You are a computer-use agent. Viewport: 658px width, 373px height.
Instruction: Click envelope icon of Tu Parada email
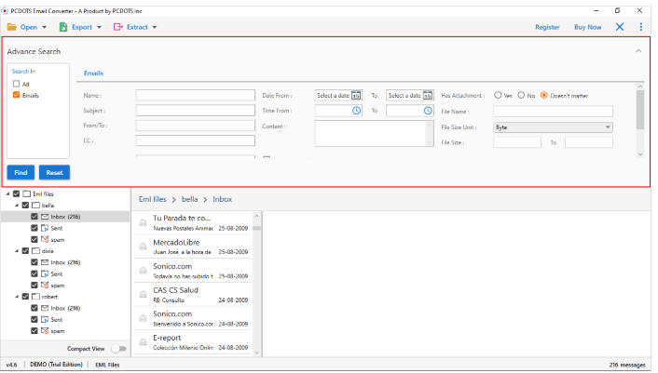pyautogui.click(x=144, y=222)
